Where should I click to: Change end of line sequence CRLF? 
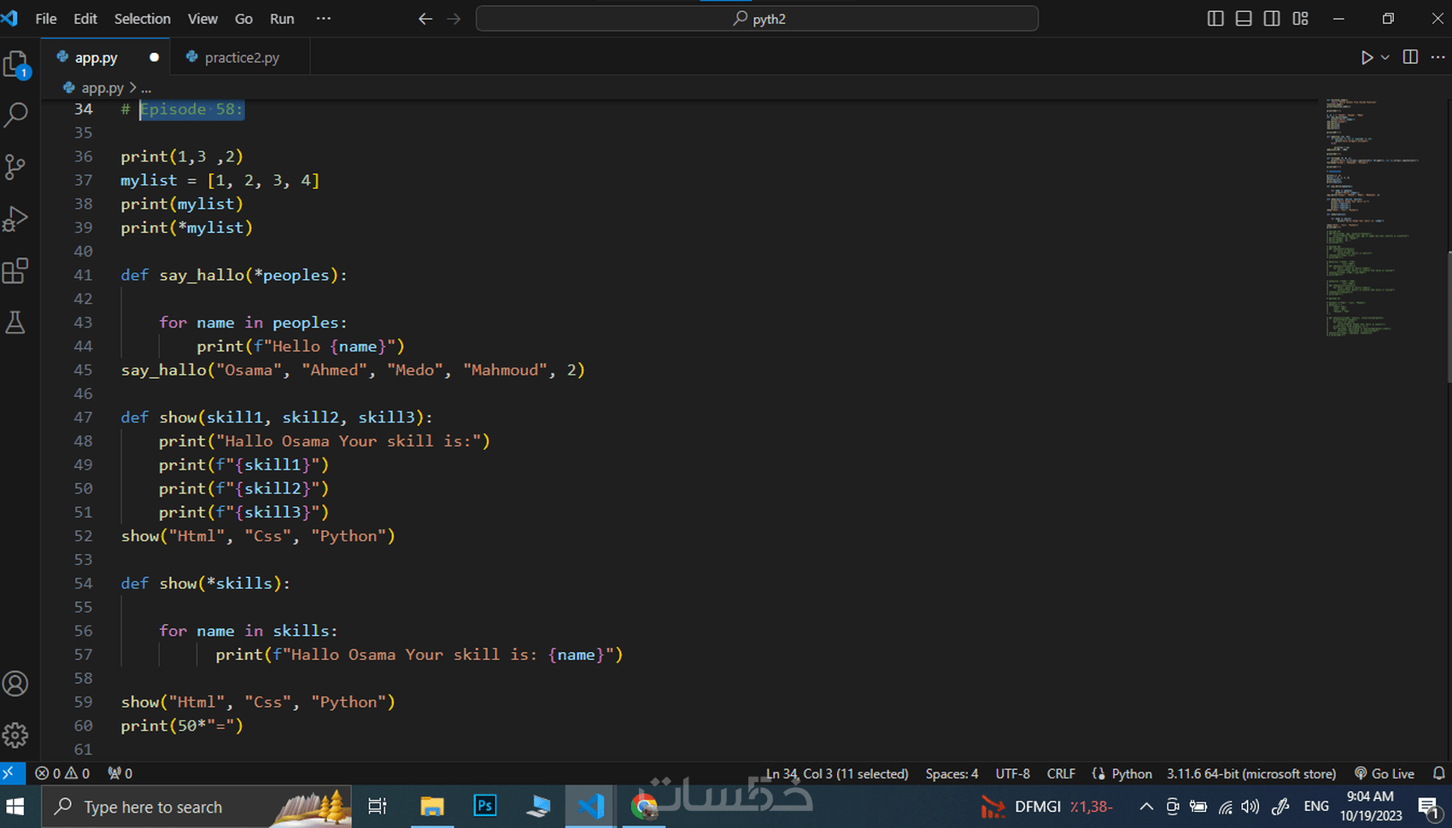(x=1061, y=773)
